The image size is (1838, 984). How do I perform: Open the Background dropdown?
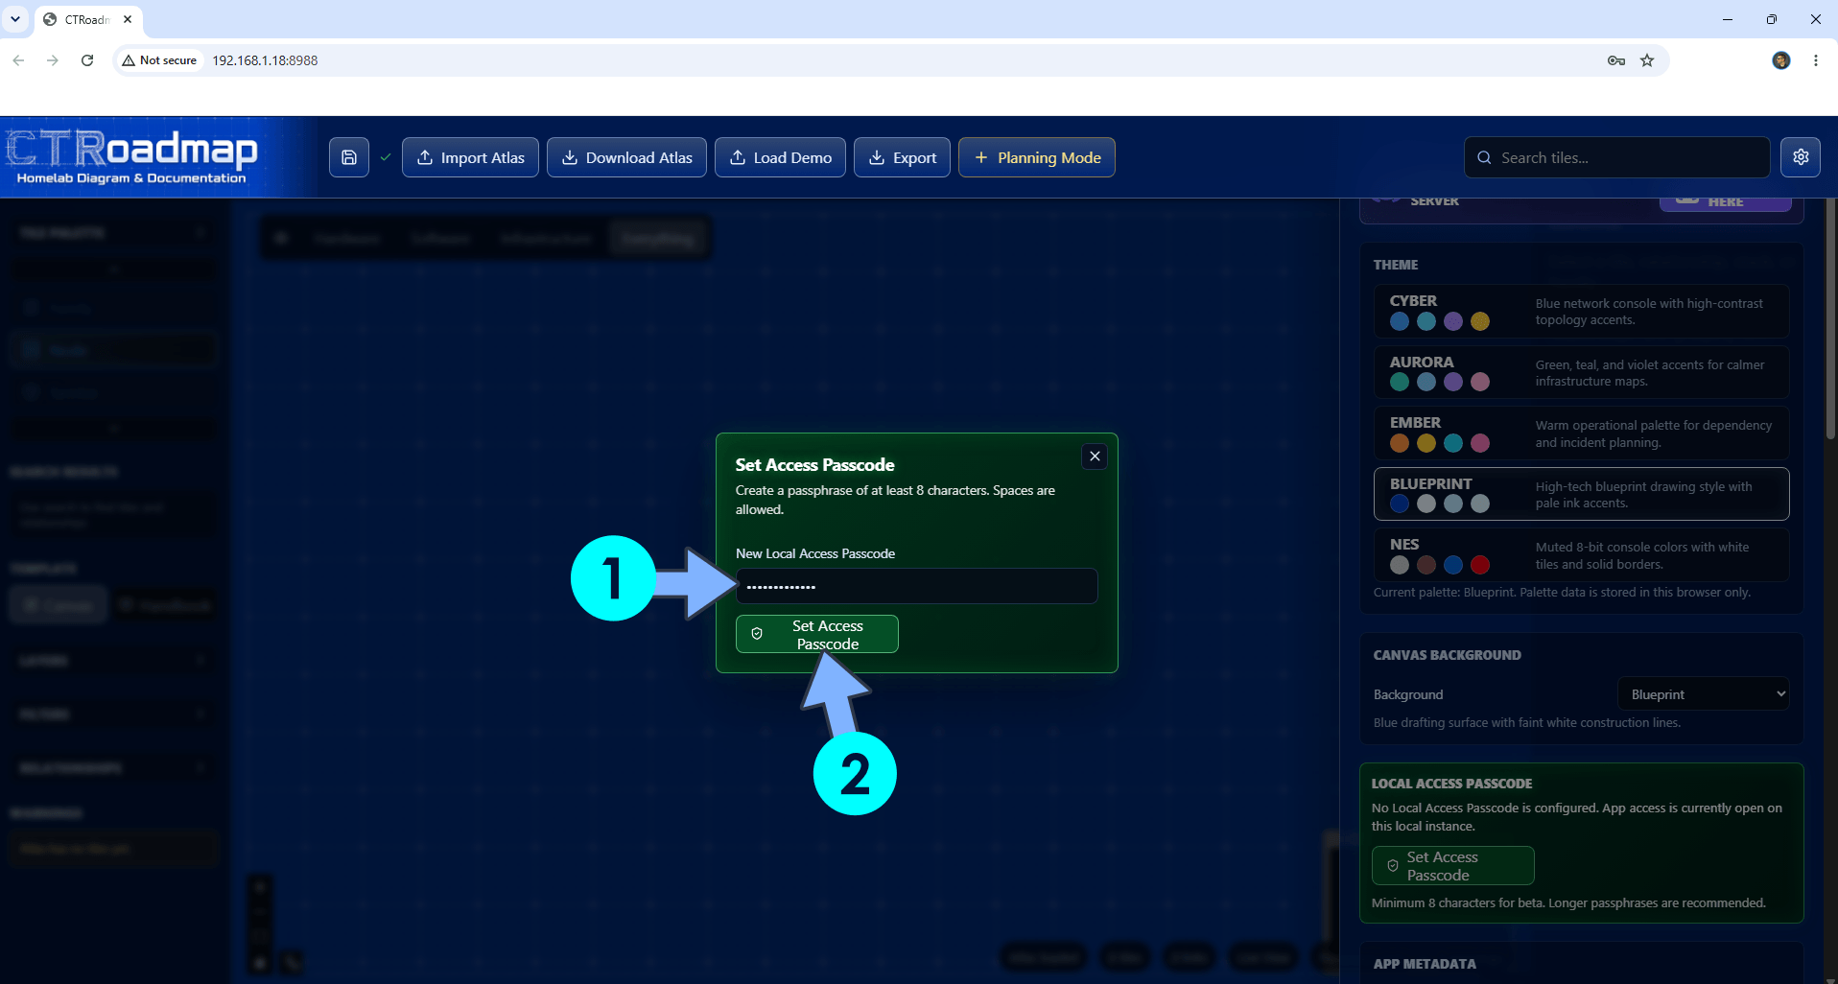(x=1703, y=694)
